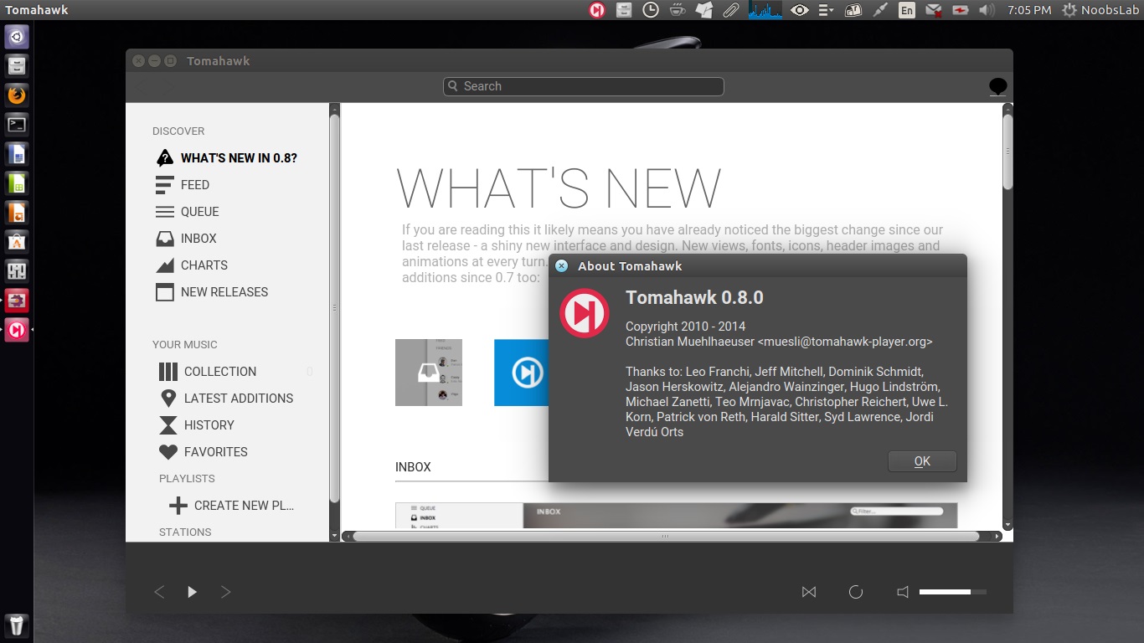
Task: Mute the volume with the speaker icon
Action: tap(903, 592)
